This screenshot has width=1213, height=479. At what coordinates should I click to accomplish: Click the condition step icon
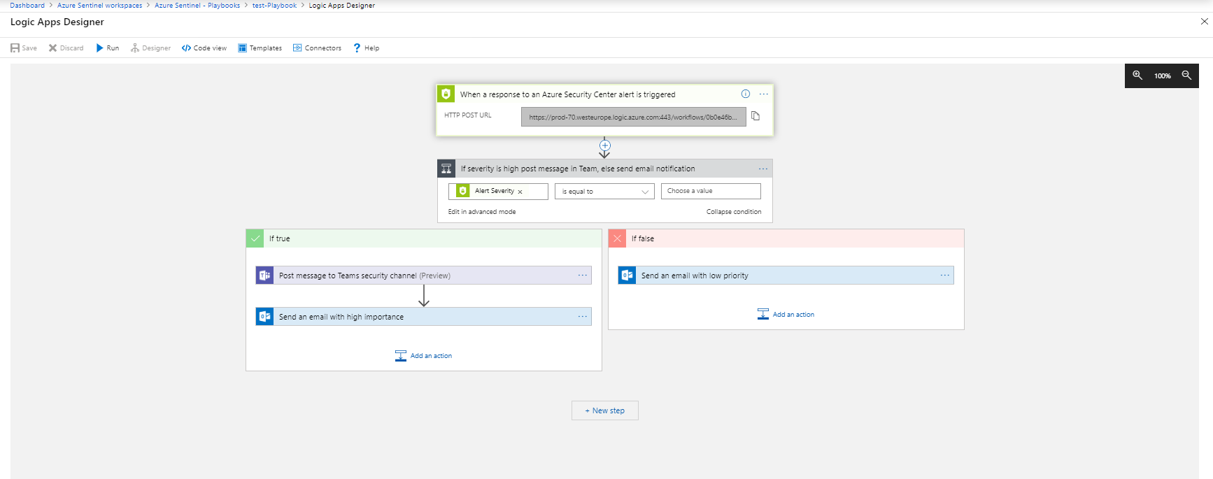[446, 169]
